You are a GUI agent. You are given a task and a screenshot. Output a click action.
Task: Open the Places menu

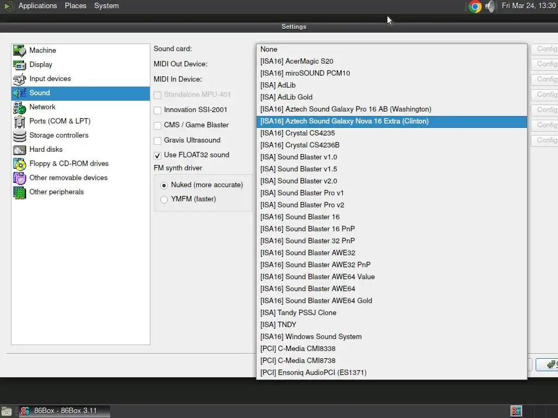pyautogui.click(x=75, y=6)
